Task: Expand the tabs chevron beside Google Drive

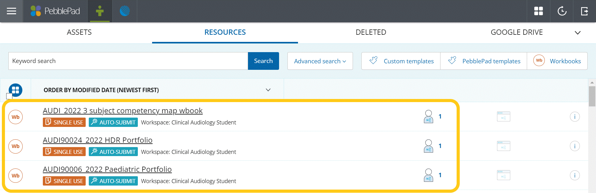Action: pyautogui.click(x=578, y=33)
